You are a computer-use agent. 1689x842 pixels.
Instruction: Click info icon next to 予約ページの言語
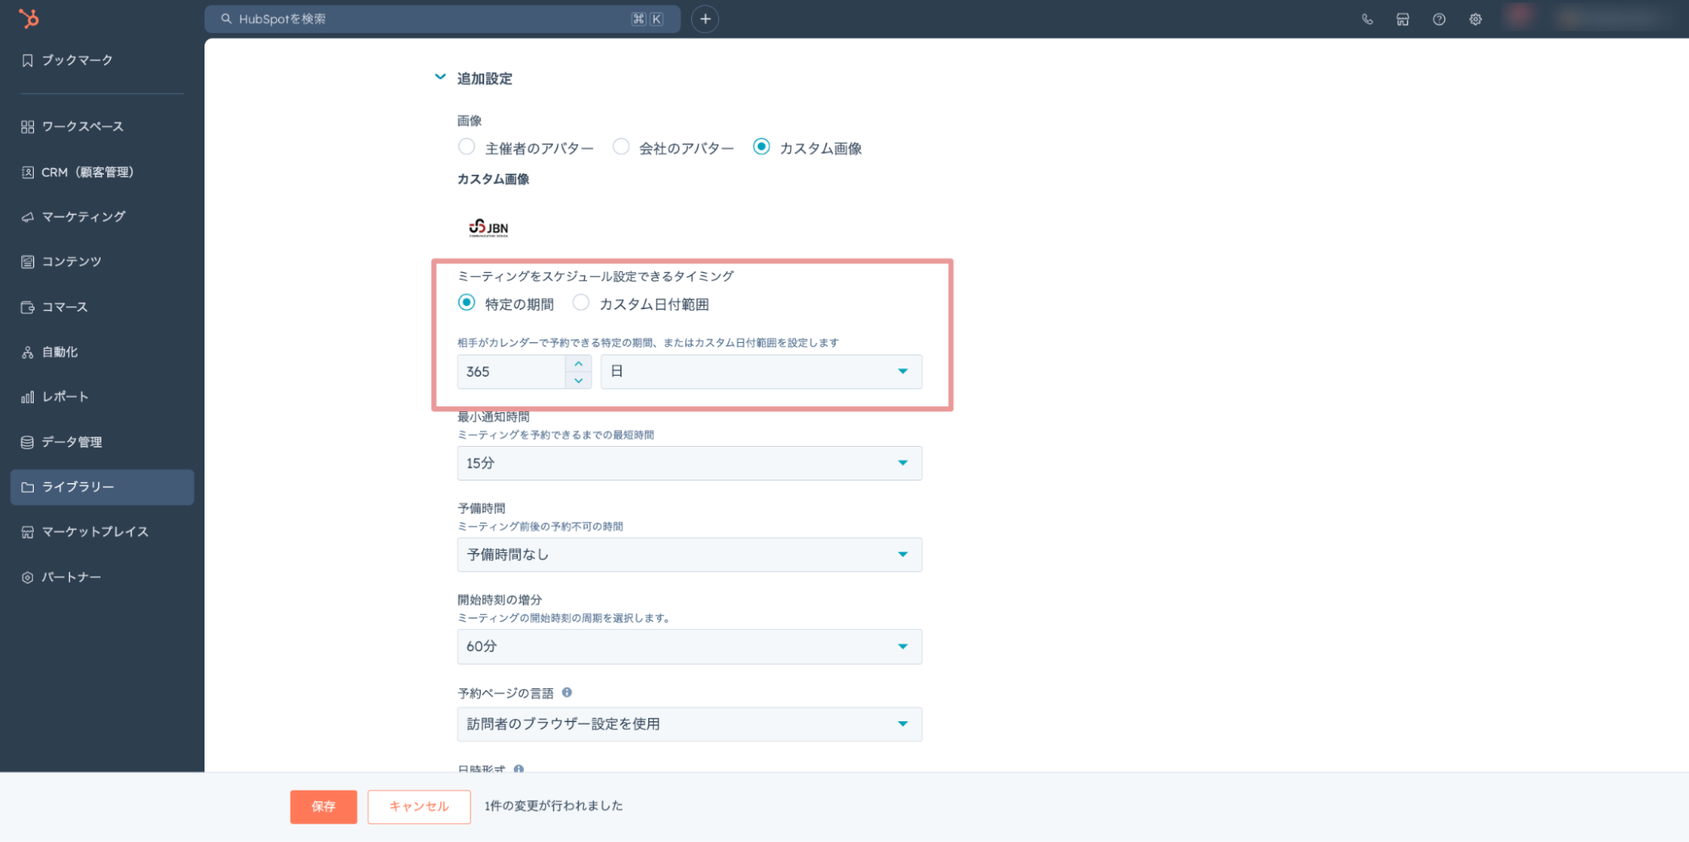tap(567, 693)
